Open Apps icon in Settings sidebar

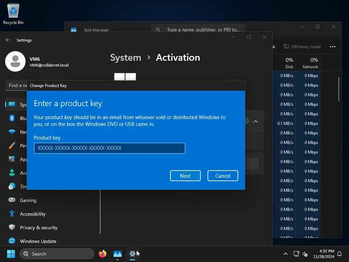point(12,159)
